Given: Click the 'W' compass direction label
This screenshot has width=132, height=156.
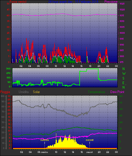Looking at the screenshot, I should [x=124, y=74].
